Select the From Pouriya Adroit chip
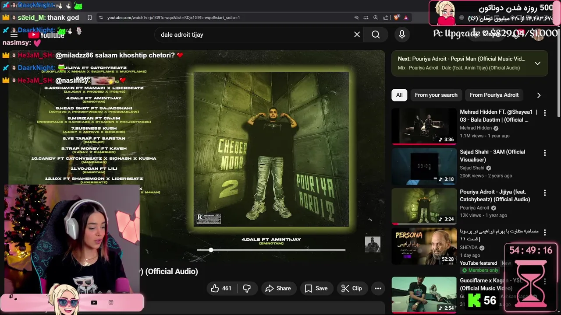 pyautogui.click(x=494, y=95)
